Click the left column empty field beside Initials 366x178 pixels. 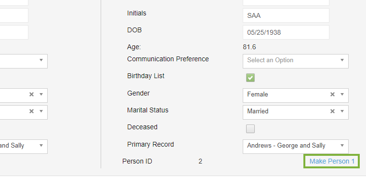pos(14,15)
